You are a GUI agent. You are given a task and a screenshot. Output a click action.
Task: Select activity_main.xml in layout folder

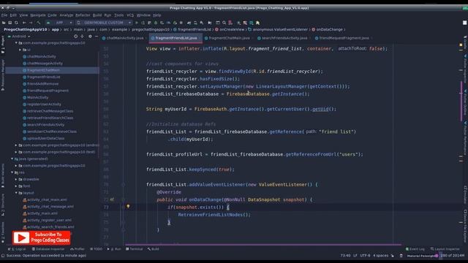click(x=42, y=213)
